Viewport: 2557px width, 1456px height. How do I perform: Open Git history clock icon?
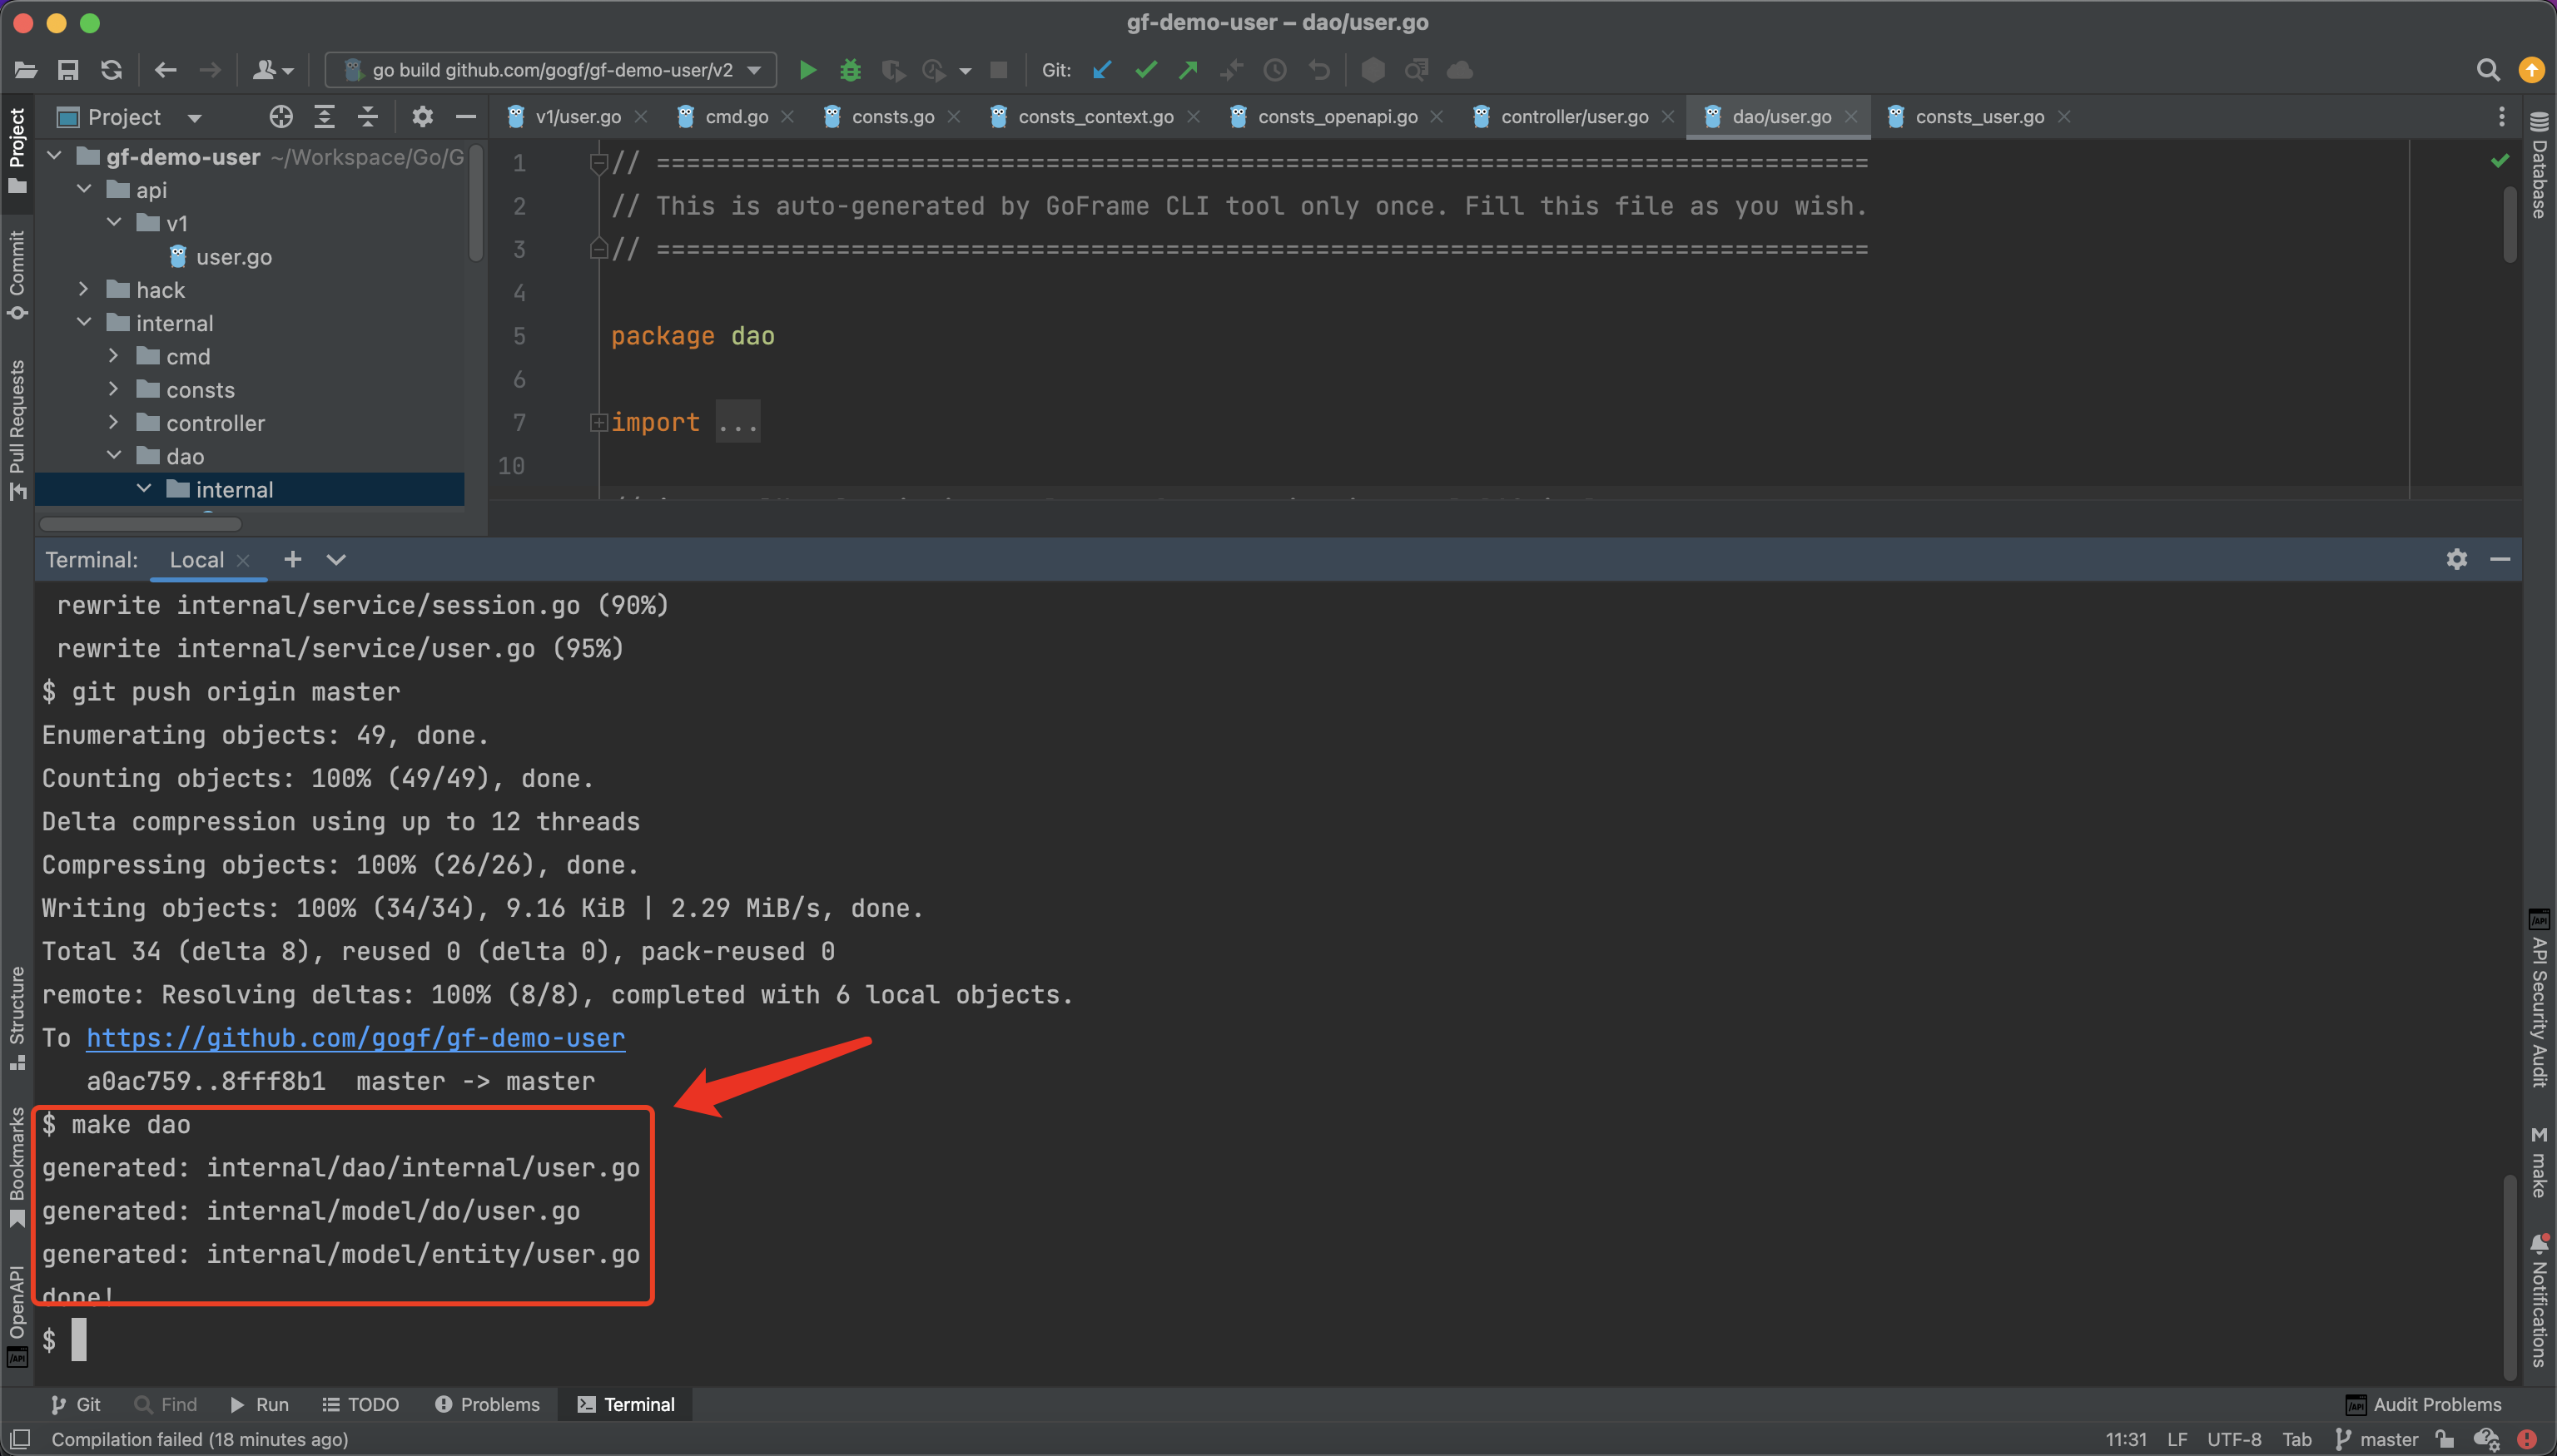(x=1274, y=70)
